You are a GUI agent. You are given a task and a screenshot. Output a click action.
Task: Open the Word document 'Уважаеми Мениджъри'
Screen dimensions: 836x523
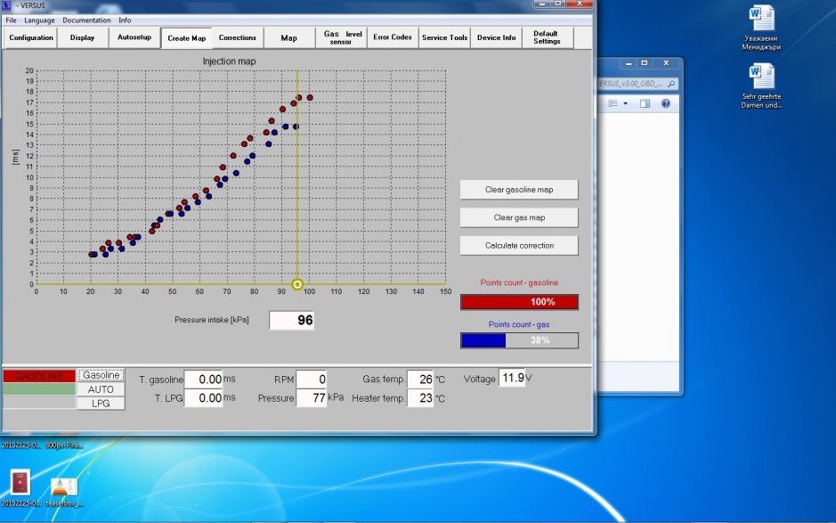point(761,20)
